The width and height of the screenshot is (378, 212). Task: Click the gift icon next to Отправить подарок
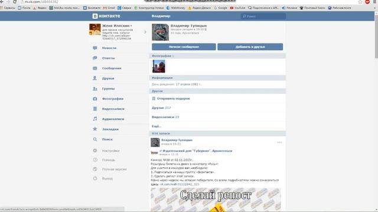tap(154, 98)
